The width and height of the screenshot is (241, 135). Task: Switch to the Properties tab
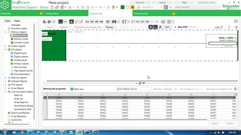pyautogui.click(x=22, y=13)
